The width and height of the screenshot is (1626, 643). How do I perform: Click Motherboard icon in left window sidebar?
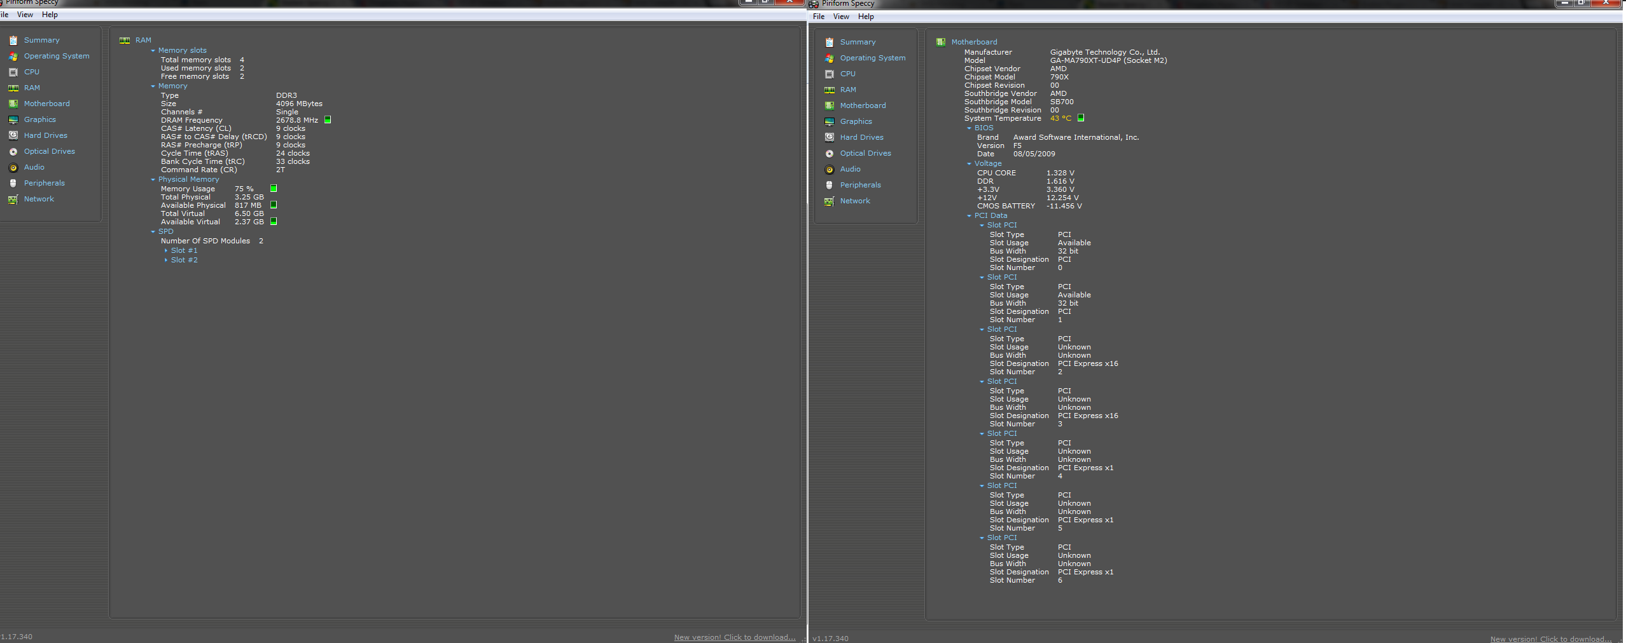(13, 104)
